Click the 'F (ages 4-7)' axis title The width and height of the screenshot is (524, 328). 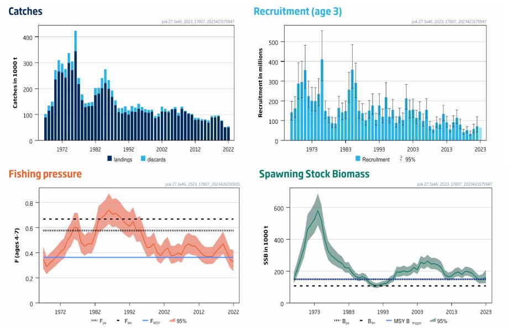tap(17, 245)
